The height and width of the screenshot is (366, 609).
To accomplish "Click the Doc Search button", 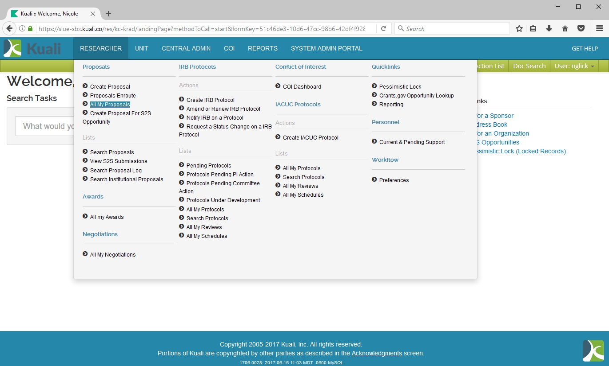I will pyautogui.click(x=529, y=66).
